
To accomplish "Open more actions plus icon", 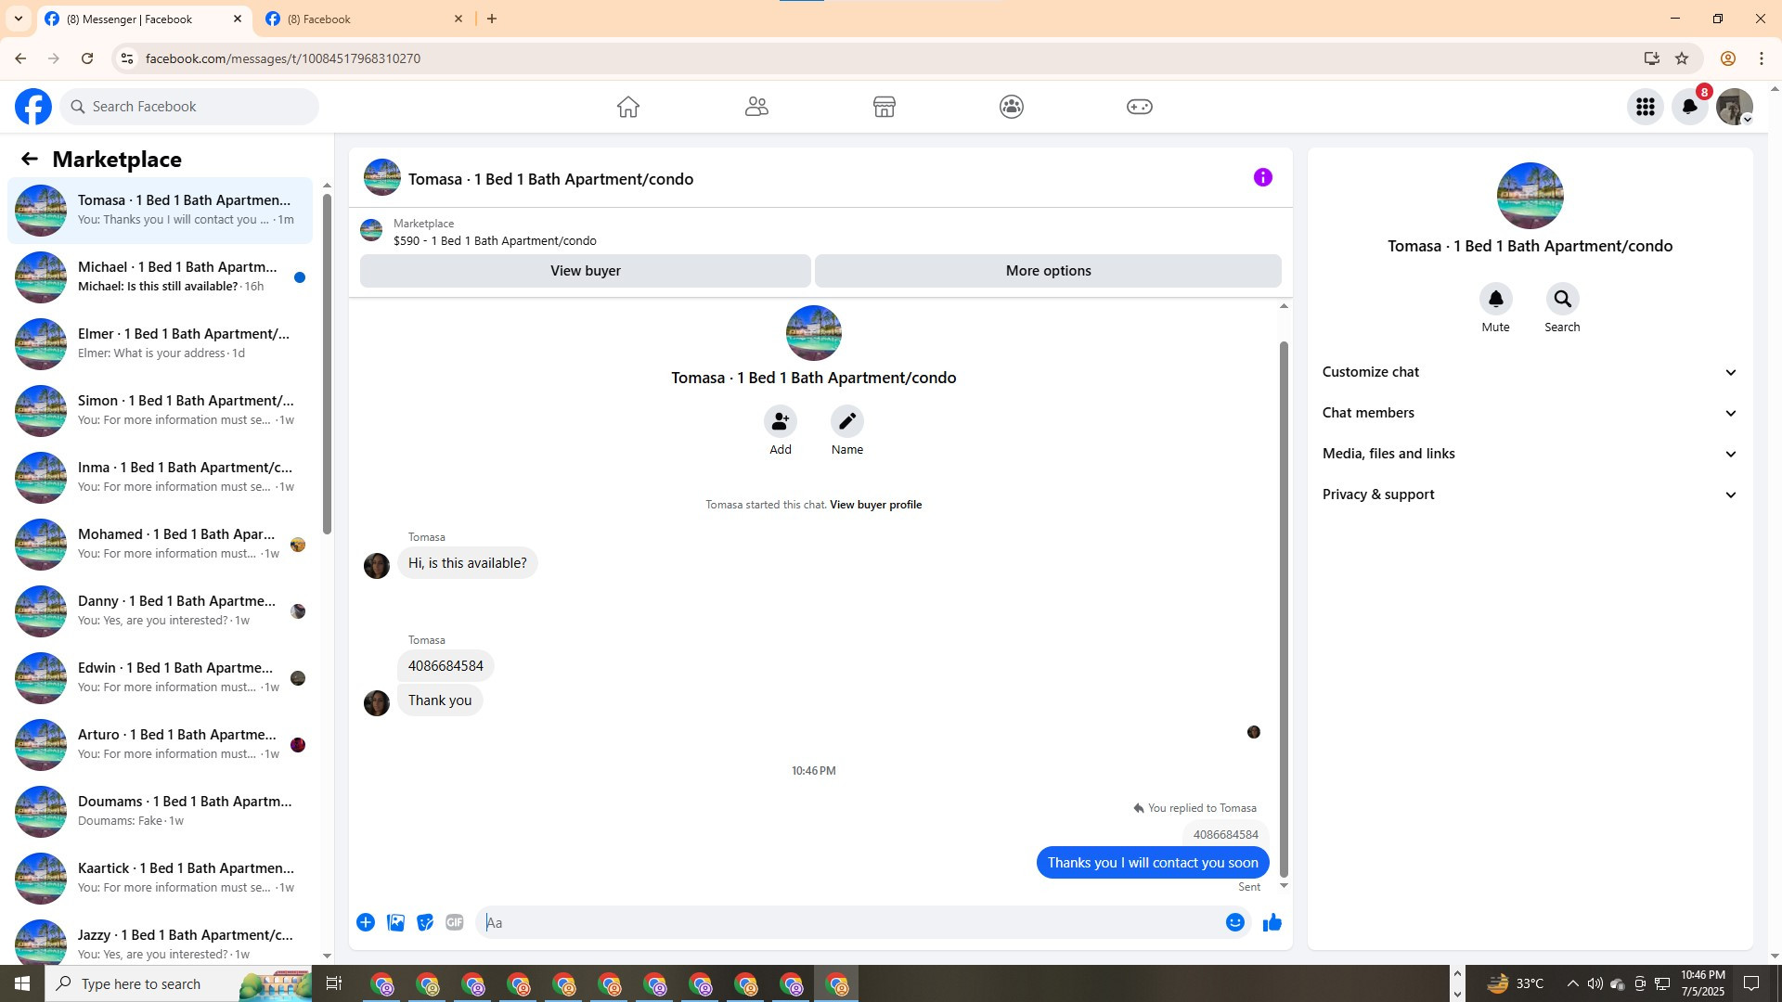I will [x=366, y=922].
